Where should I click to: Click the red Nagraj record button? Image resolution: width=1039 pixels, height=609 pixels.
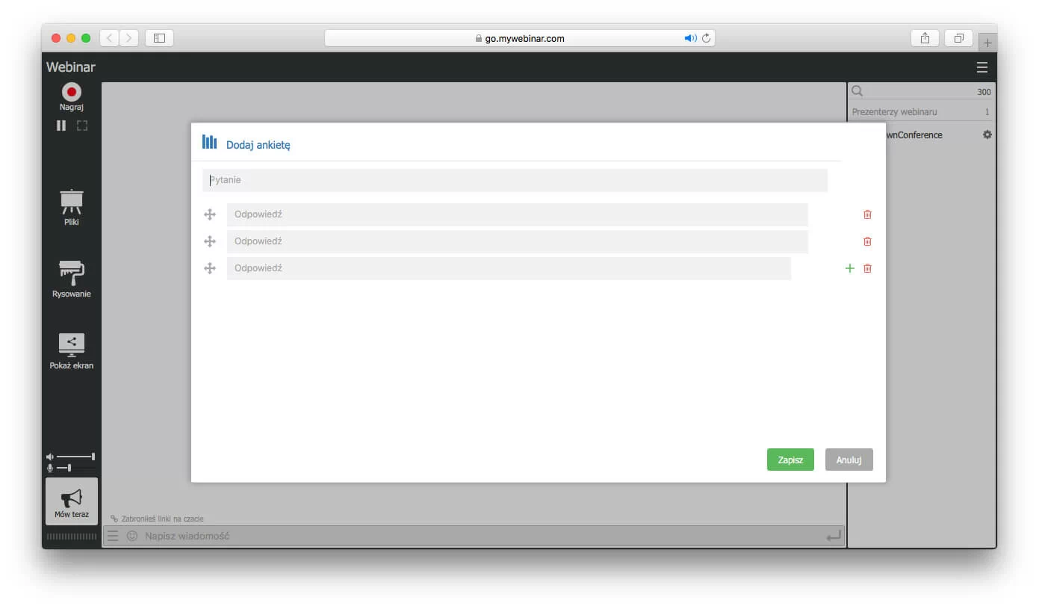72,92
